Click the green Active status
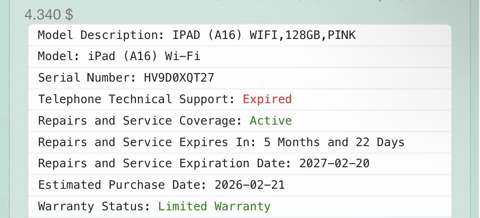The width and height of the screenshot is (480, 218). point(271,121)
